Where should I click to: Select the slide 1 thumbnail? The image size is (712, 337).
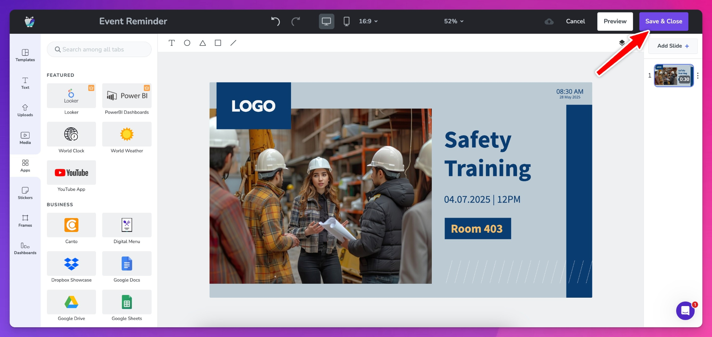(673, 75)
